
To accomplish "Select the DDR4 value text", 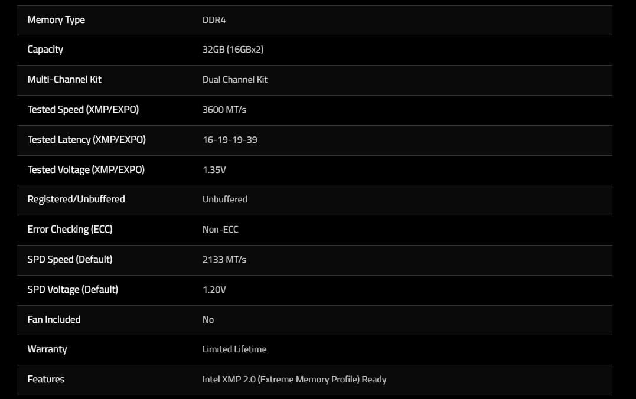I will point(214,20).
